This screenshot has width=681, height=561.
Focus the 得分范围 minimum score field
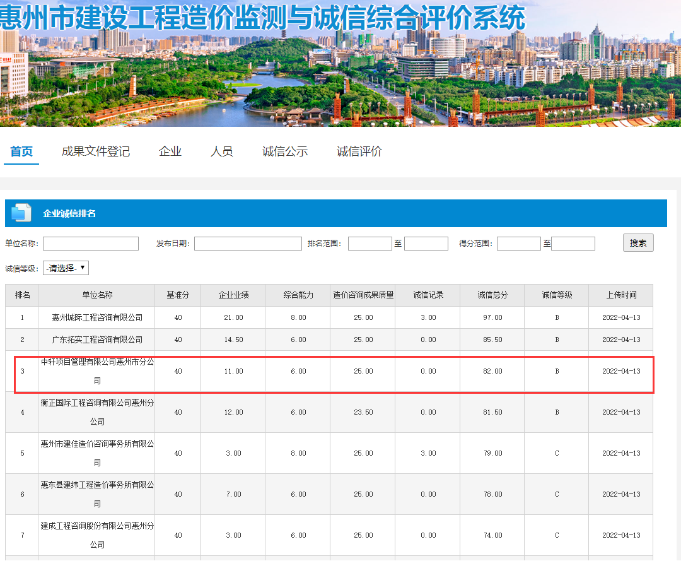[x=519, y=244]
